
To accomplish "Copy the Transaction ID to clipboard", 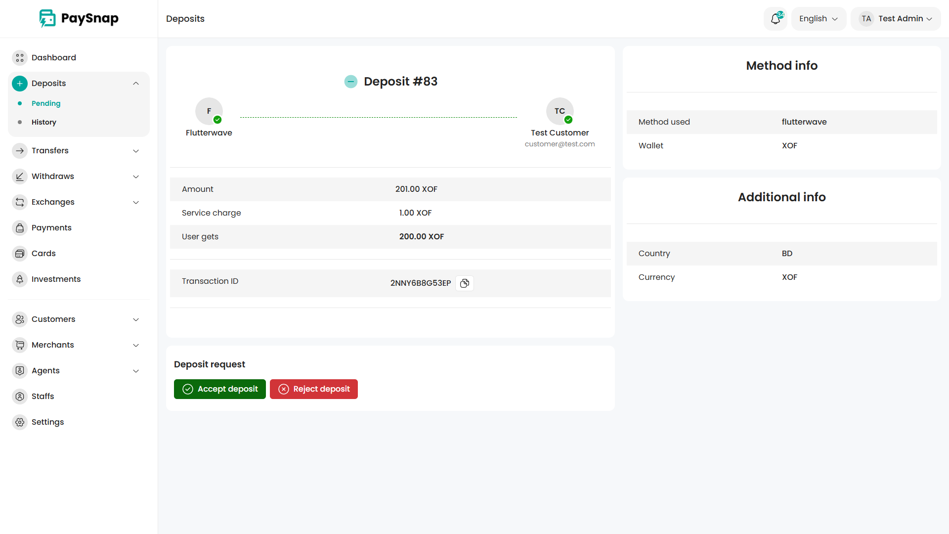I will pyautogui.click(x=464, y=283).
